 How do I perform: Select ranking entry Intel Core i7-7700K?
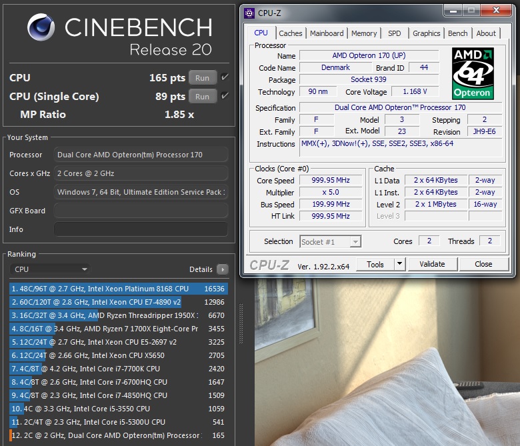coord(119,369)
